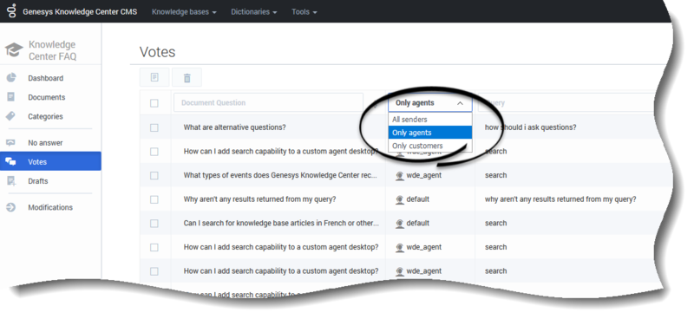694x319 pixels.
Task: Collapse the 'Only agents' sender filter dropdown
Action: [x=430, y=103]
